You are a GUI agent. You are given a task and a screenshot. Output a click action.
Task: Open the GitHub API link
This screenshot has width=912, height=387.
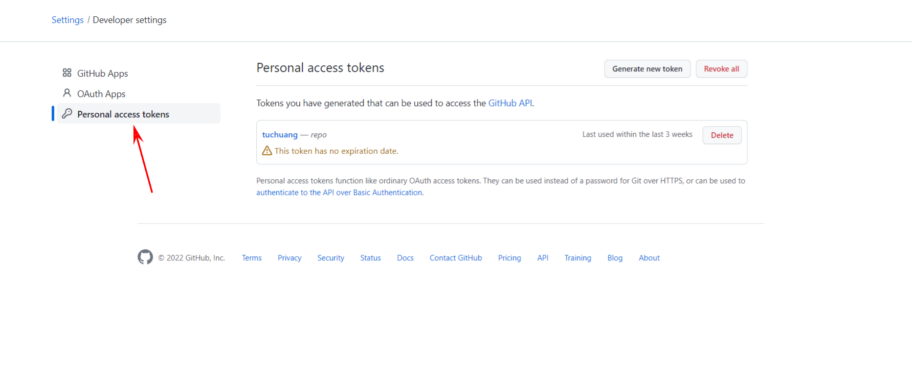pyautogui.click(x=510, y=103)
